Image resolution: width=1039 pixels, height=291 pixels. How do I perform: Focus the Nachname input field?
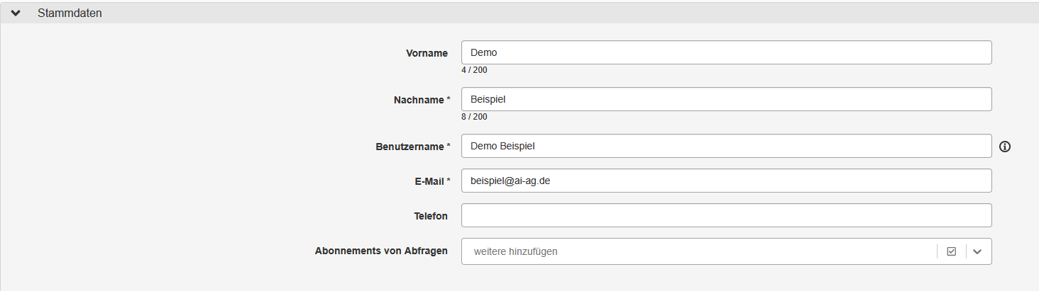tap(726, 99)
